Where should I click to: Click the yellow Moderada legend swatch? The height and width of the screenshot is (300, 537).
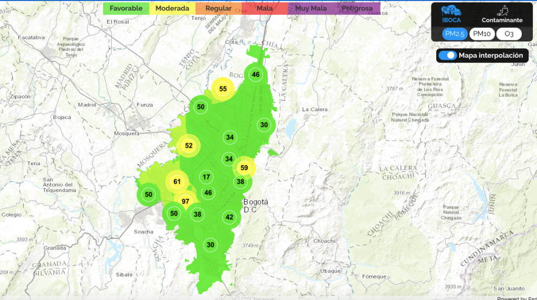(x=172, y=8)
